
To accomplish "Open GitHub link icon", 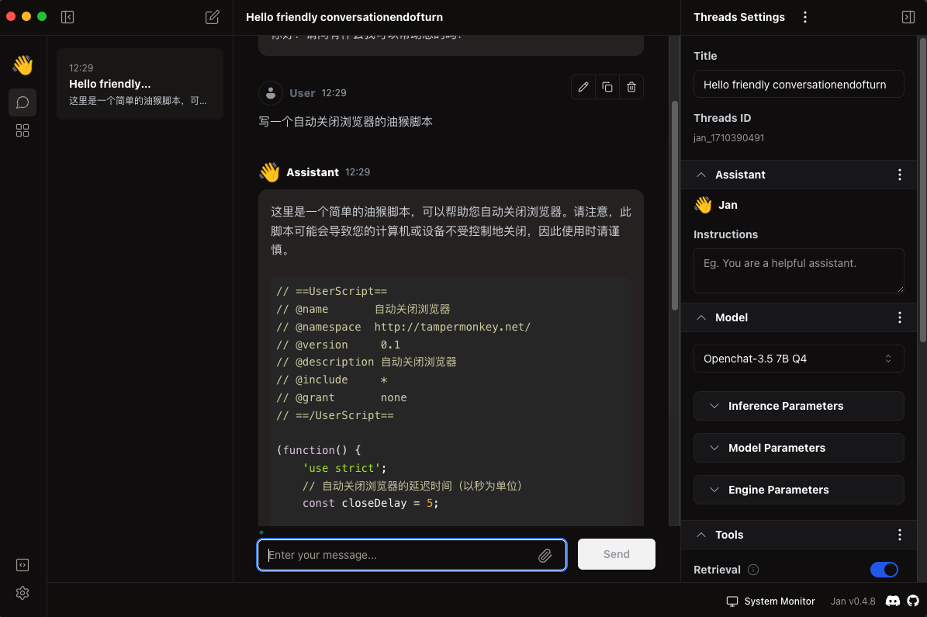I will click(x=913, y=601).
